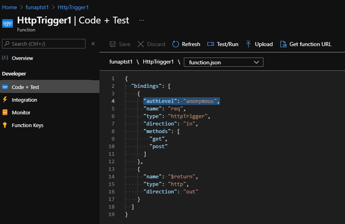Click the Test/Run panel icon
The height and width of the screenshot is (224, 345).
211,44
